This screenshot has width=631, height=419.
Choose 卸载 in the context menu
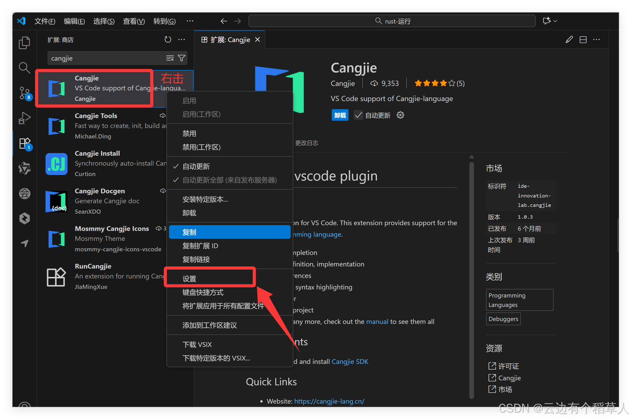tap(230, 213)
